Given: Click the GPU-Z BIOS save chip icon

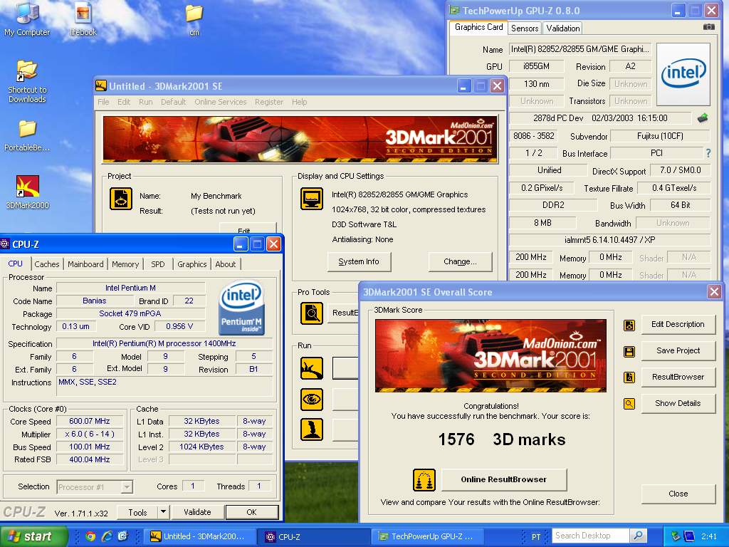Looking at the screenshot, I should click(703, 118).
